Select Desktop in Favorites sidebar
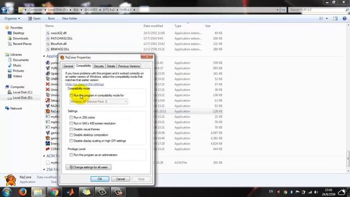Screen dimensions: 350x197 tap(18, 33)
